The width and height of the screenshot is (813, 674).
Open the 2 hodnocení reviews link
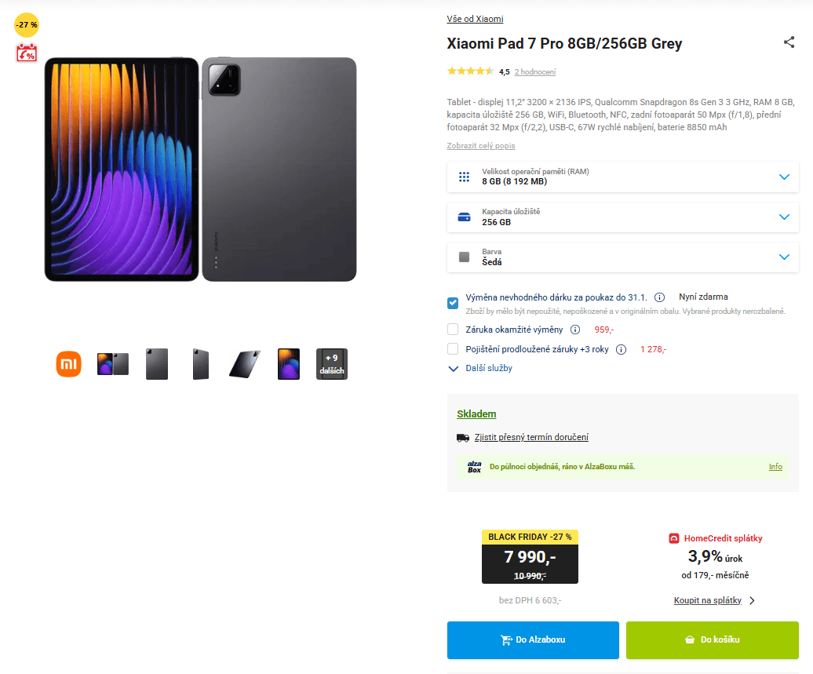coord(534,71)
